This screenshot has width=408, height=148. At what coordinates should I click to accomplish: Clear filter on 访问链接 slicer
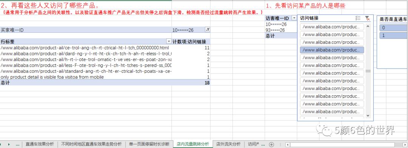[x=367, y=18]
